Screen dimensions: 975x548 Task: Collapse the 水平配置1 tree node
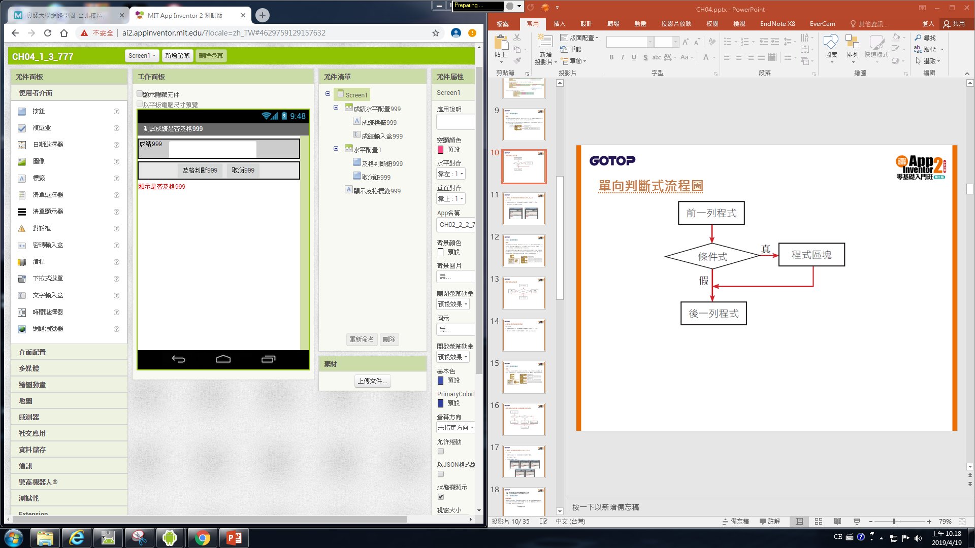point(336,149)
